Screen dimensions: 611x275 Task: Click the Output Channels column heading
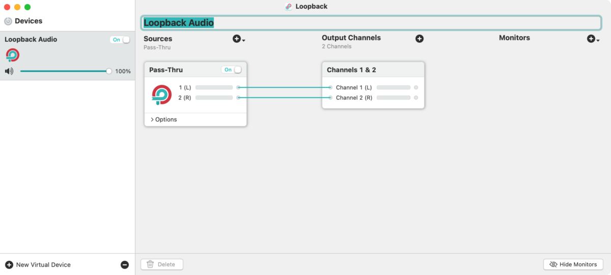tap(351, 38)
